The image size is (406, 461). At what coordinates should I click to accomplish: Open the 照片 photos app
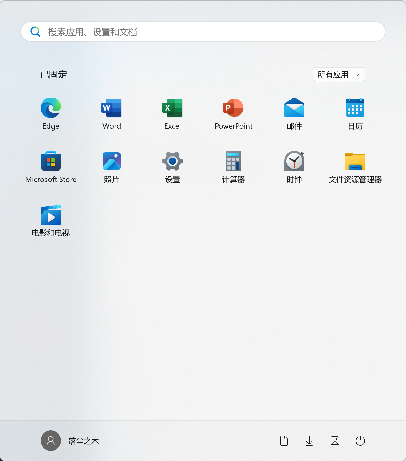[x=112, y=167]
